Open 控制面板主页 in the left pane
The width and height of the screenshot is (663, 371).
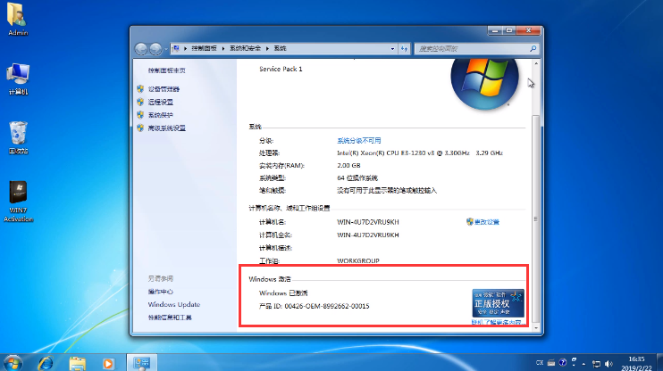point(166,70)
